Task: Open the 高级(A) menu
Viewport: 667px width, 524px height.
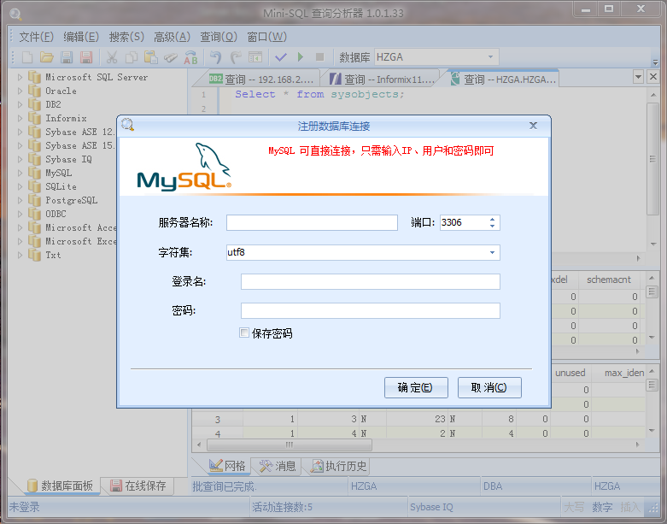Action: click(x=172, y=37)
